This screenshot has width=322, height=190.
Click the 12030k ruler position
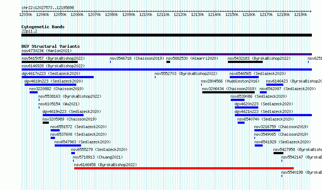[x=26, y=14]
